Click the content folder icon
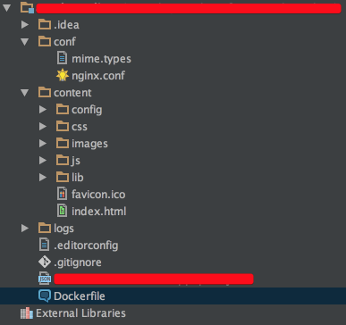Image resolution: width=346 pixels, height=325 pixels. point(45,92)
